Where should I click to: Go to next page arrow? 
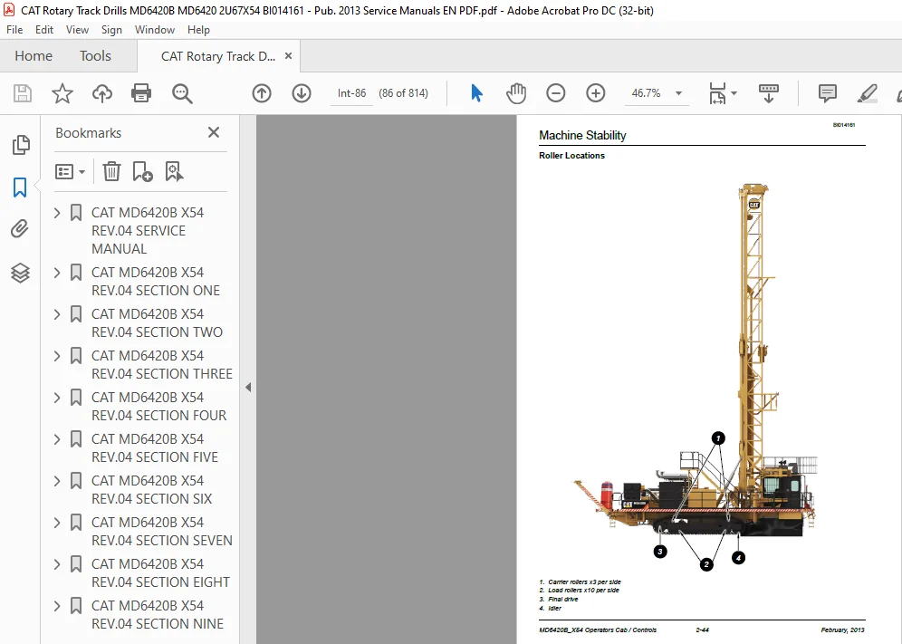point(302,93)
